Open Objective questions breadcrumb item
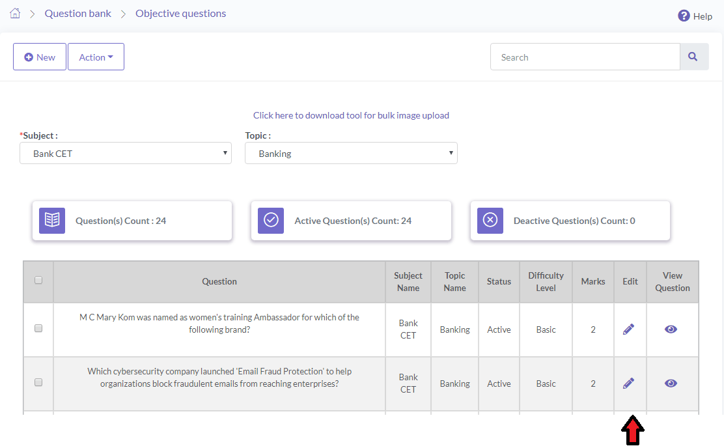 pyautogui.click(x=180, y=13)
